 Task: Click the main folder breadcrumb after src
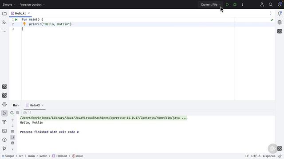click(32, 156)
